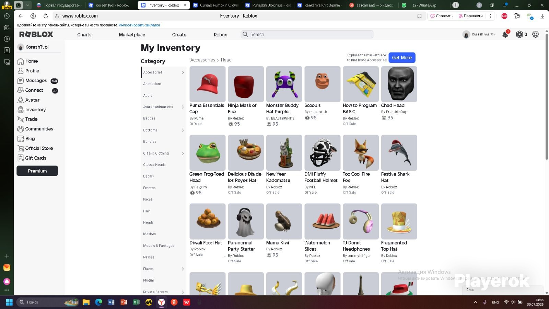The height and width of the screenshot is (309, 549).
Task: Bookmark page with the address bar icon
Action: click(419, 16)
